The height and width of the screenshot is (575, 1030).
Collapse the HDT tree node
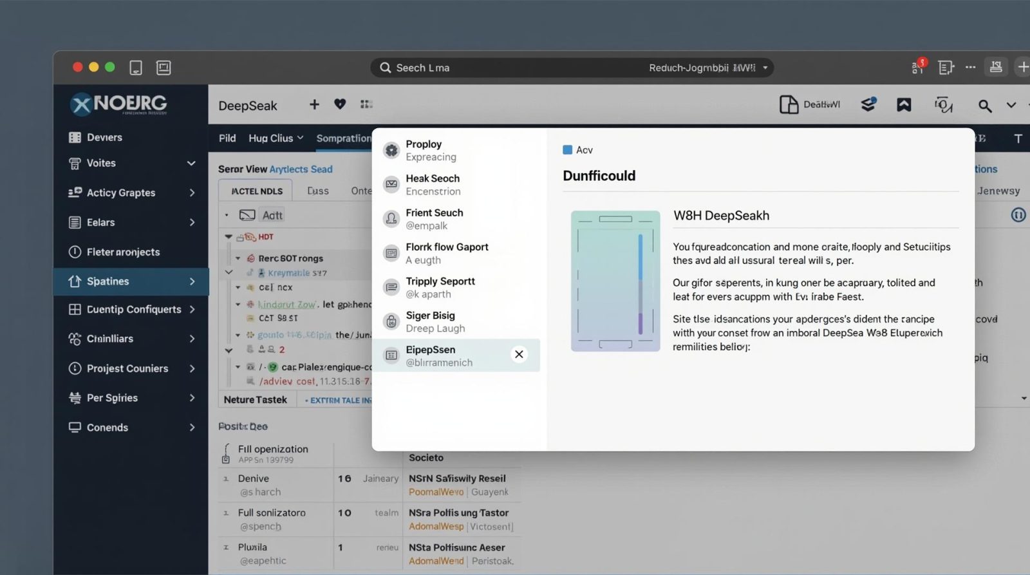(229, 237)
